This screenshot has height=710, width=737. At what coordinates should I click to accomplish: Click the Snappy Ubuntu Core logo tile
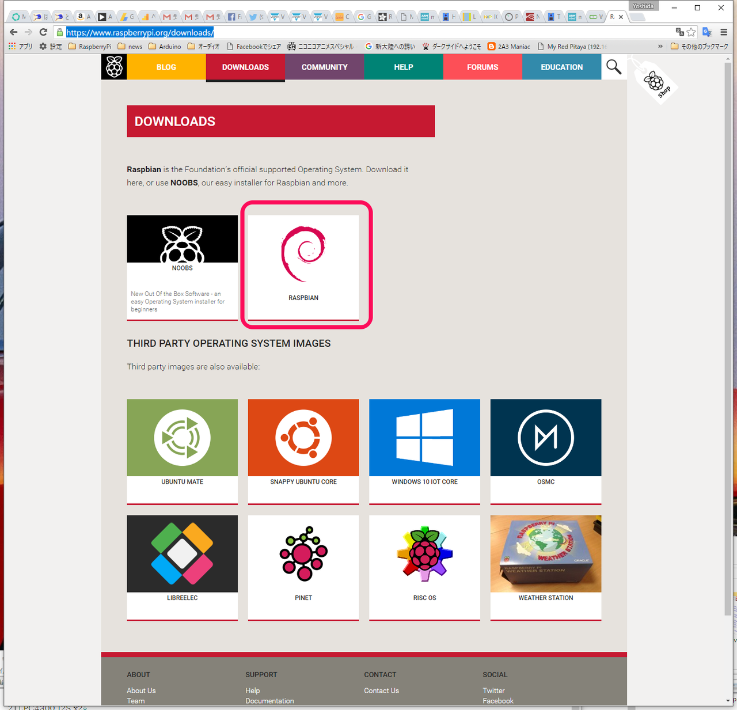coord(303,438)
